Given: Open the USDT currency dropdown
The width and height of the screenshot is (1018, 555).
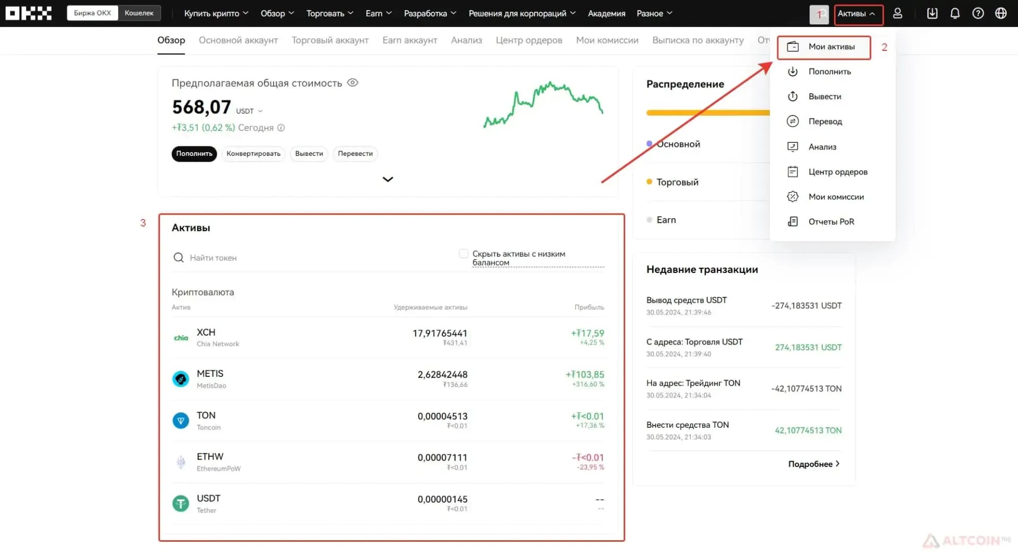Looking at the screenshot, I should click(x=249, y=111).
